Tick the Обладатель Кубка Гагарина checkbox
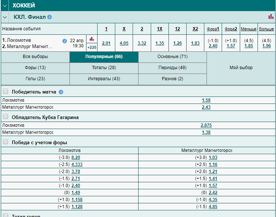This screenshot has height=217, width=276. [x=6, y=116]
